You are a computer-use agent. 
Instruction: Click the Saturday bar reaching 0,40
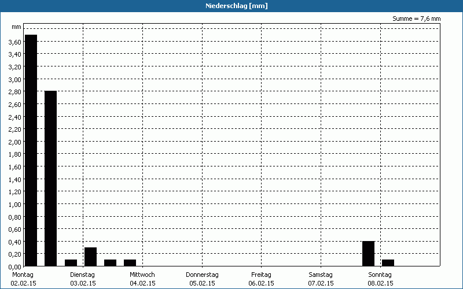point(368,254)
